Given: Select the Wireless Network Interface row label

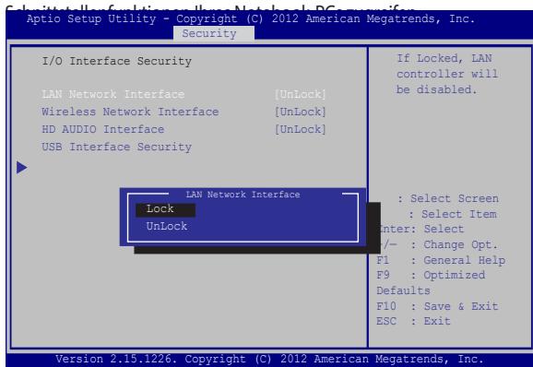Looking at the screenshot, I should click(130, 112).
